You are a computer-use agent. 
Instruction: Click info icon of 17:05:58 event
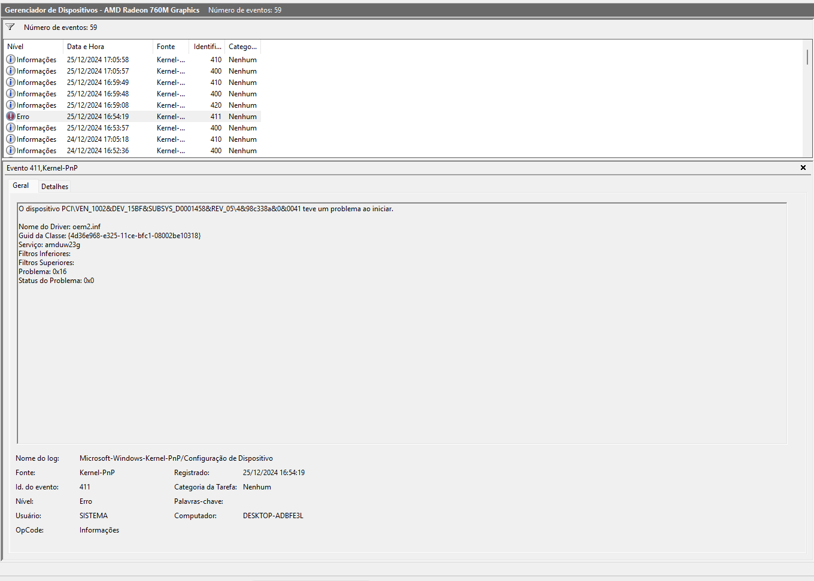[x=11, y=60]
